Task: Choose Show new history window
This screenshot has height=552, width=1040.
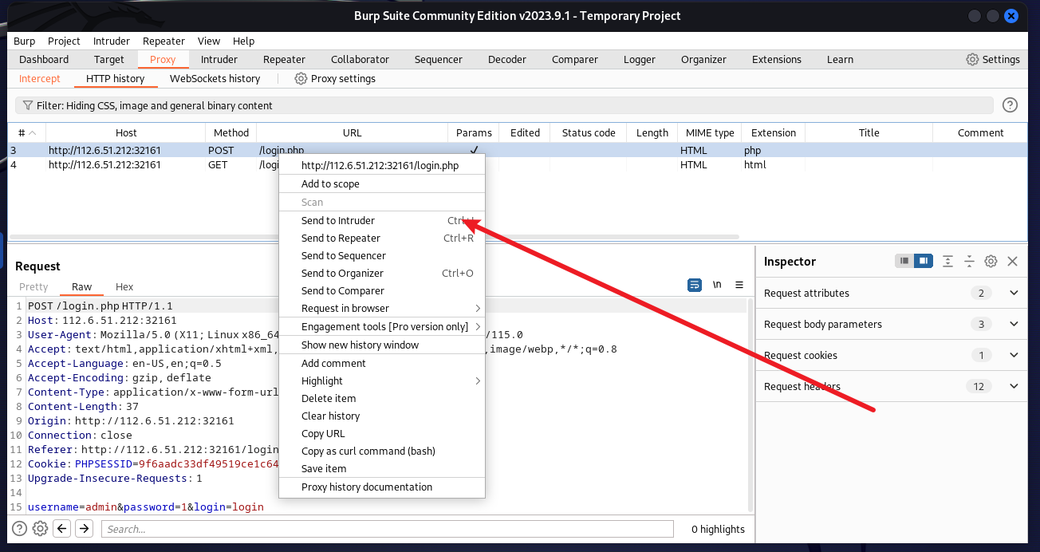Action: pos(382,345)
